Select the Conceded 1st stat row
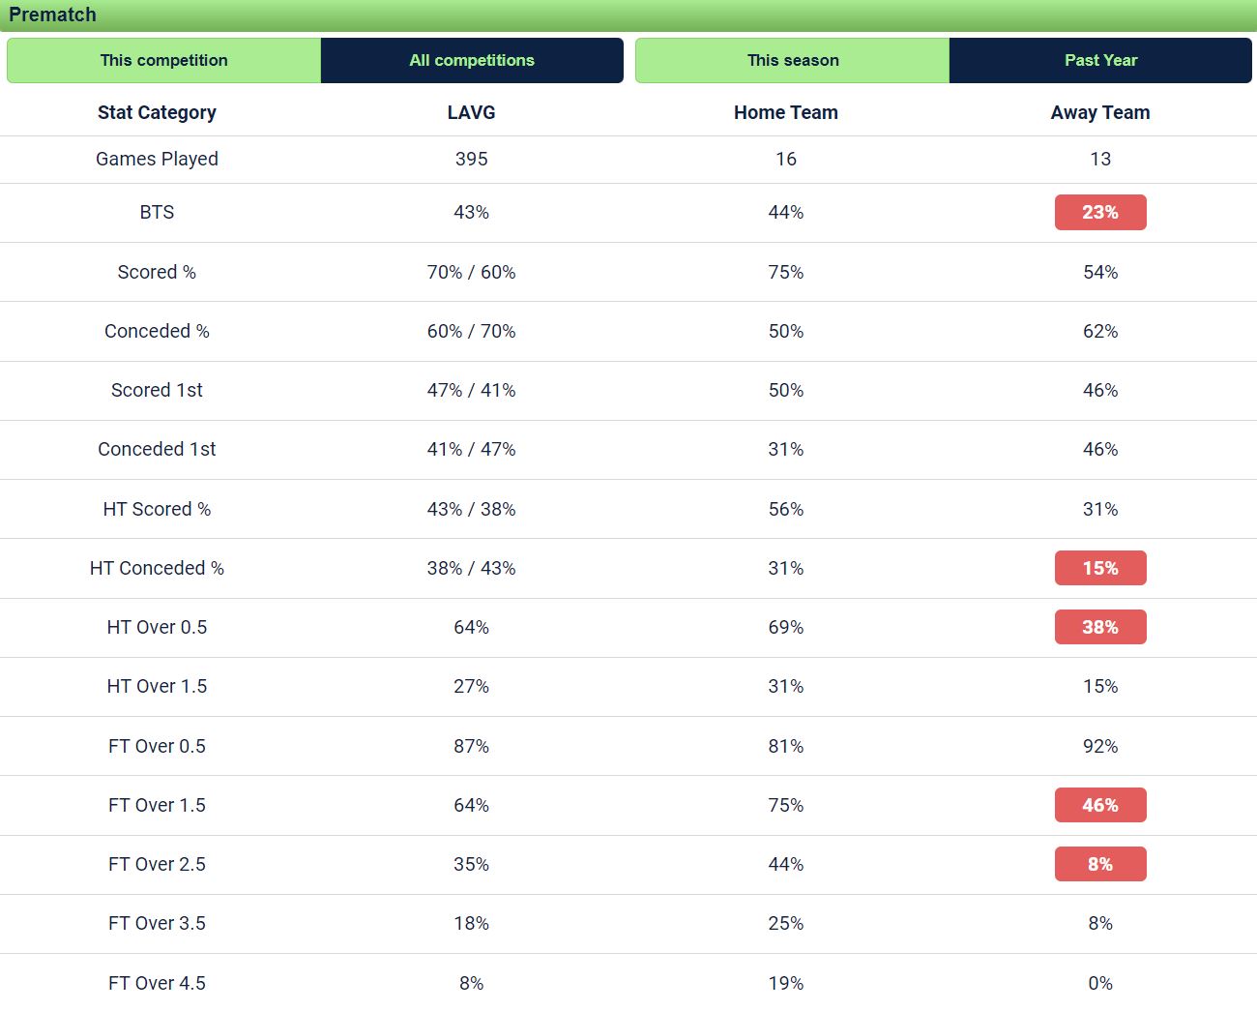This screenshot has height=1011, width=1257. [157, 449]
